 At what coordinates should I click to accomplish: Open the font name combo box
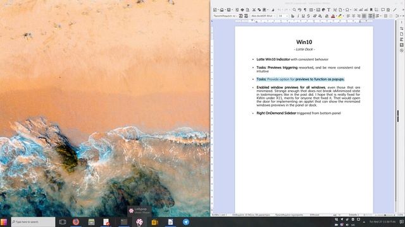[263, 16]
